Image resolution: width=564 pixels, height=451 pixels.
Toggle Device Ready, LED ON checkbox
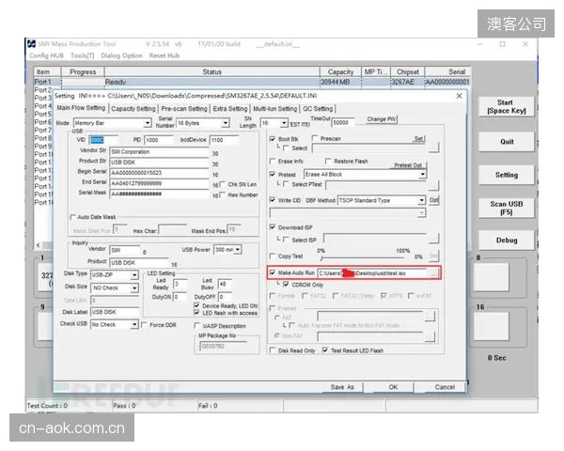(196, 305)
